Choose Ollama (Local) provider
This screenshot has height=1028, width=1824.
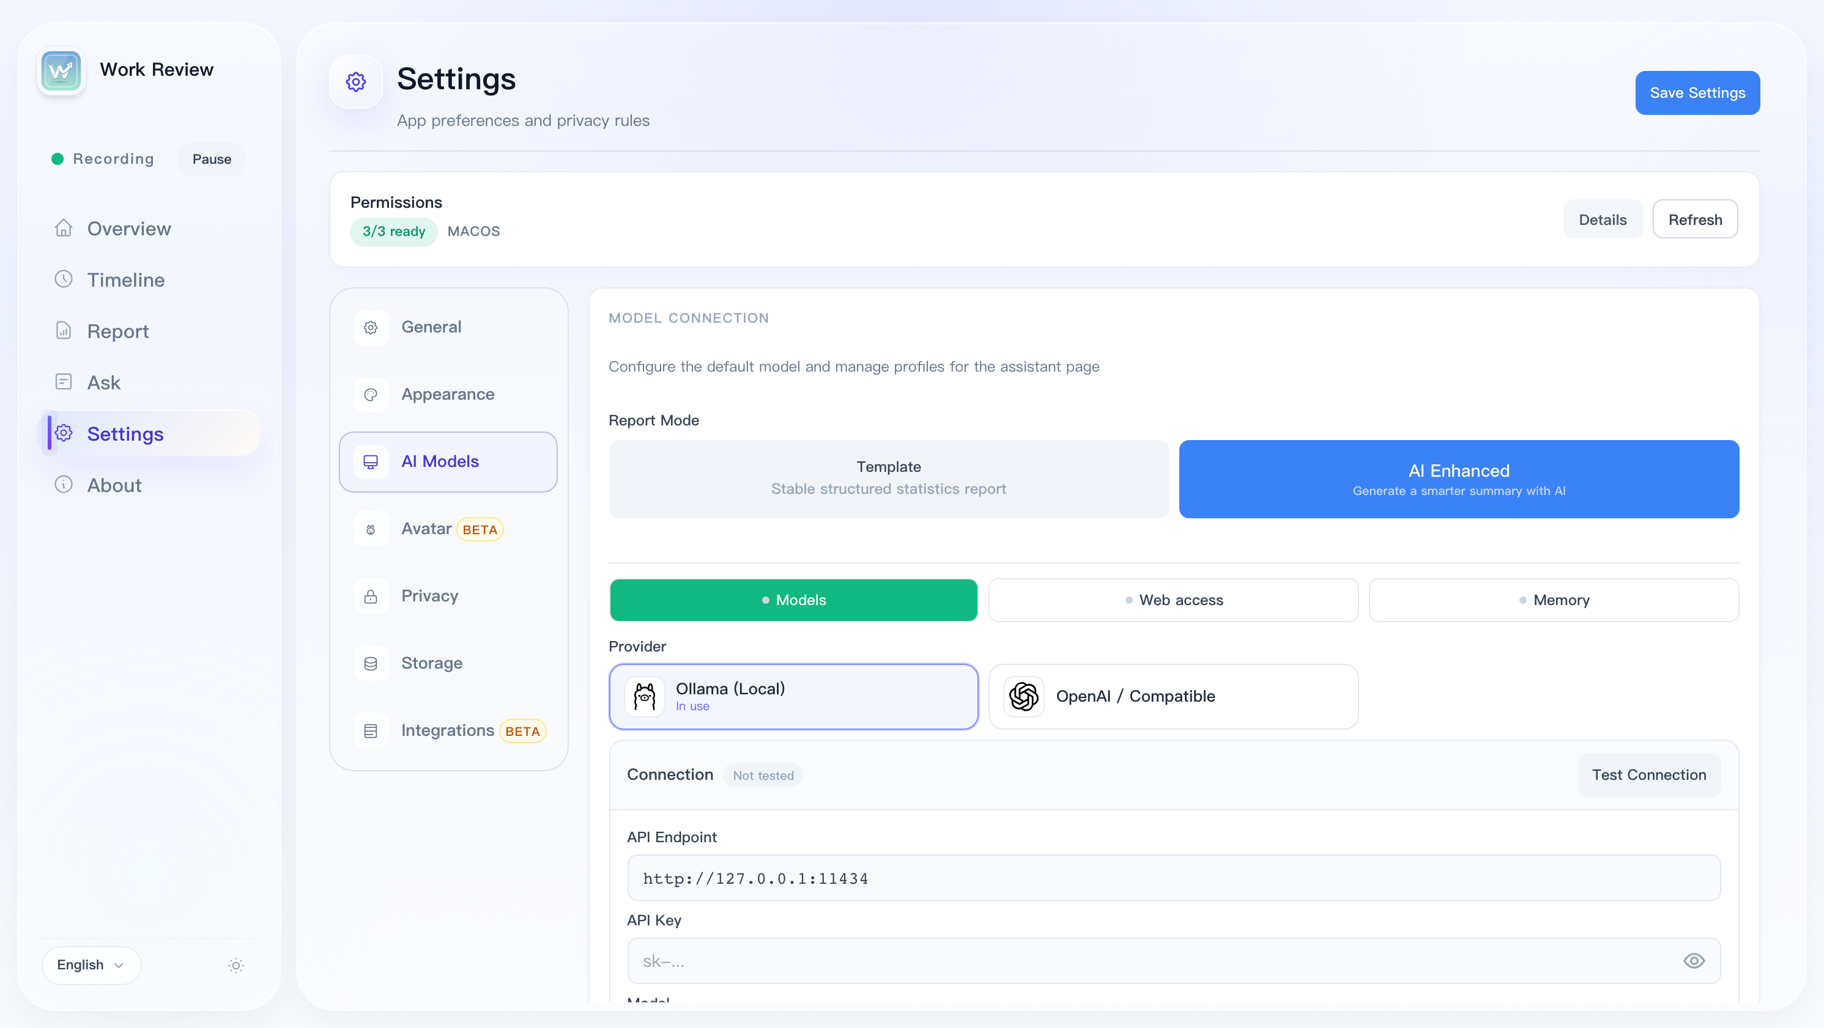(x=794, y=697)
